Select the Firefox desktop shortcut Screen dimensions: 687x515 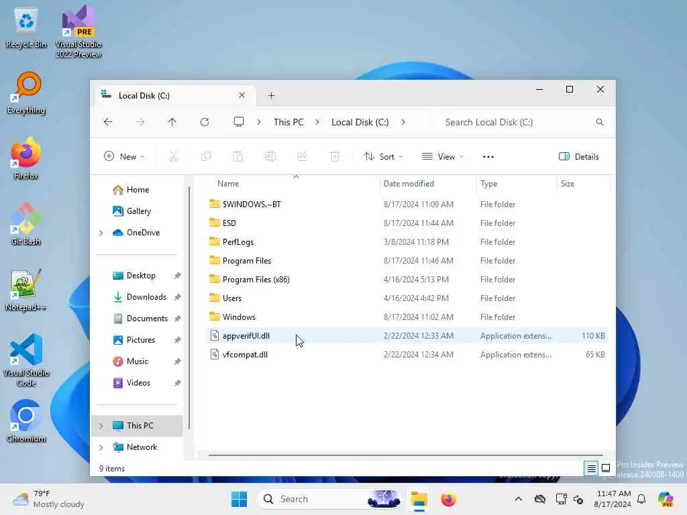tap(26, 158)
